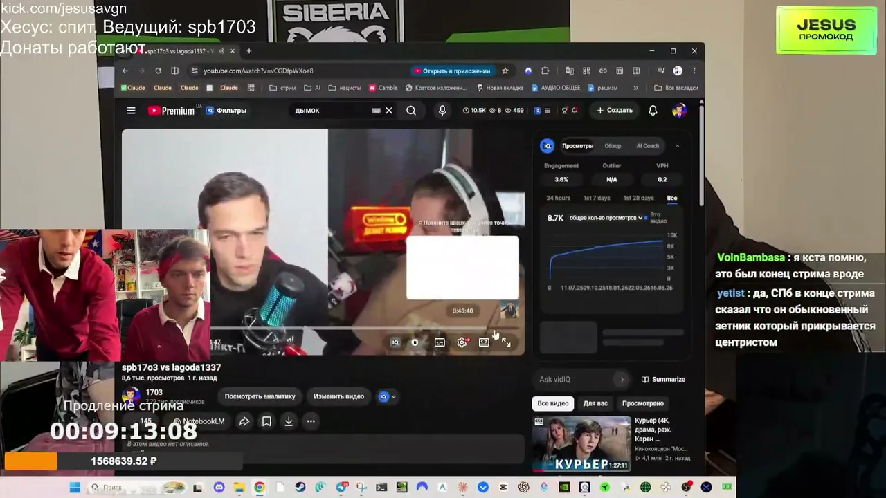Open Chrome extensions puzzle icon
The image size is (886, 498).
tap(545, 71)
